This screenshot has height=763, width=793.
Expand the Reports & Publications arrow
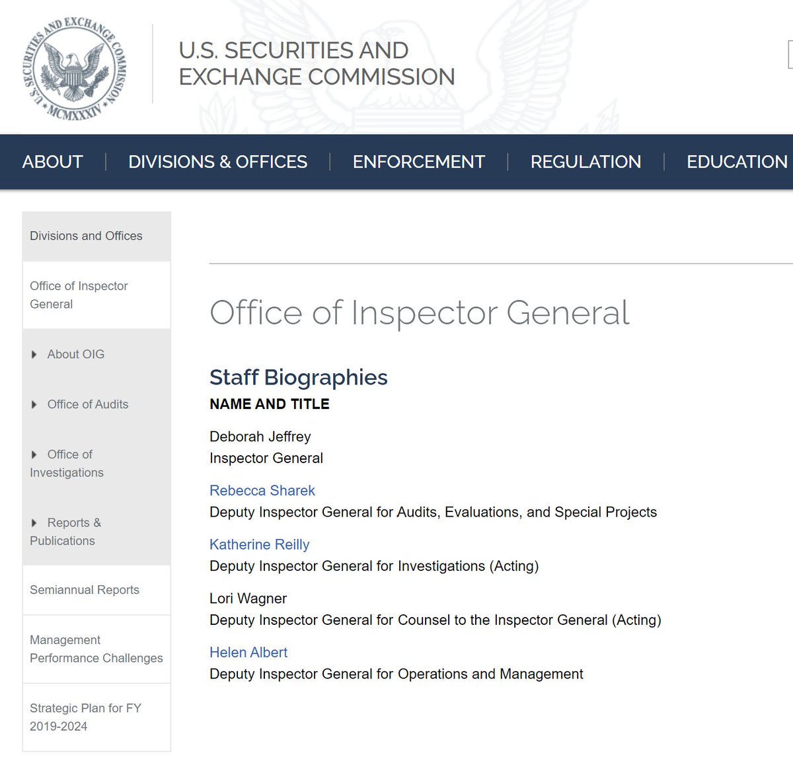click(x=34, y=523)
